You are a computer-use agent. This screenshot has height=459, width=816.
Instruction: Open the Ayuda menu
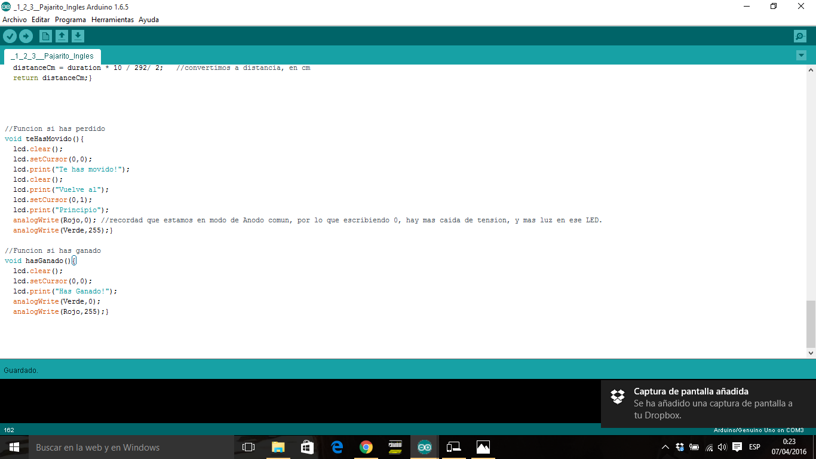(x=149, y=20)
